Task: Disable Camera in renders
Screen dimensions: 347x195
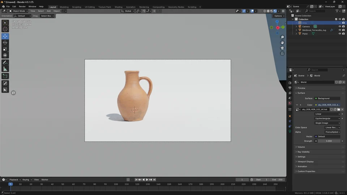Action: click(343, 26)
